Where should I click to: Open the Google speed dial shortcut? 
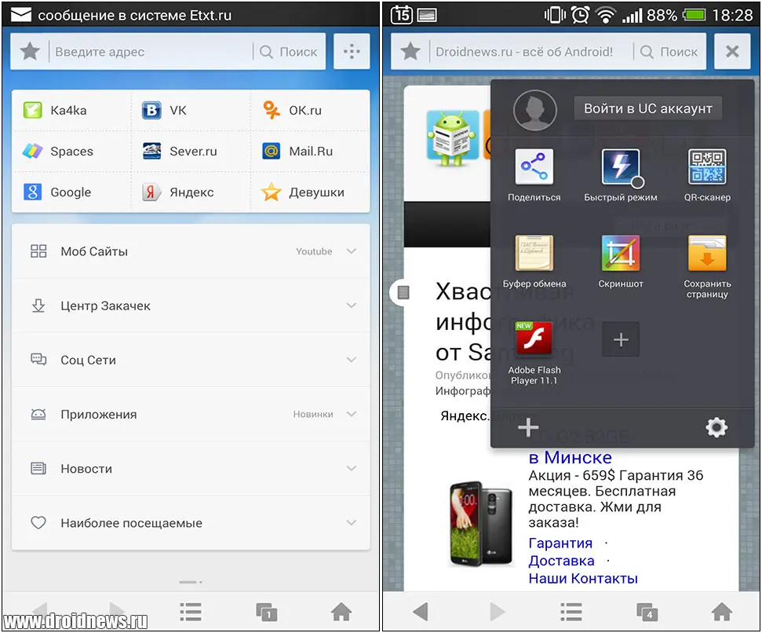pyautogui.click(x=71, y=192)
